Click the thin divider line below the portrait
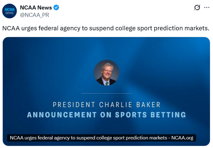Image resolution: width=213 pixels, height=148 pixels. 106,93
